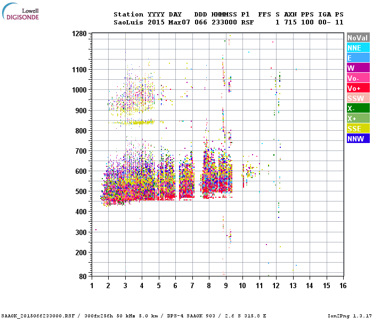The height and width of the screenshot is (319, 373).
Task: Click the E blue legend swatch
Action: coord(358,57)
